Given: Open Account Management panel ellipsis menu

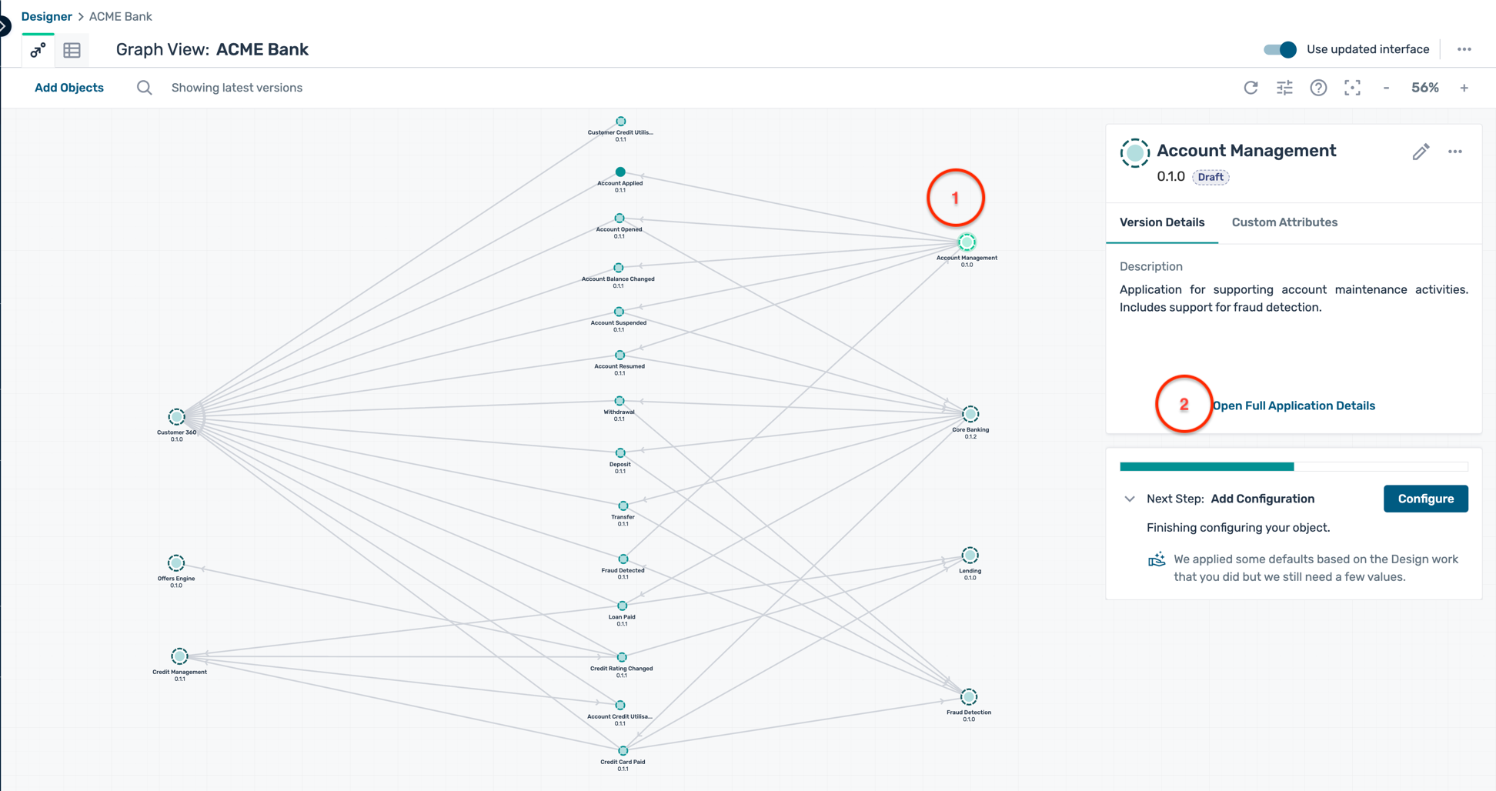Looking at the screenshot, I should click(x=1454, y=152).
